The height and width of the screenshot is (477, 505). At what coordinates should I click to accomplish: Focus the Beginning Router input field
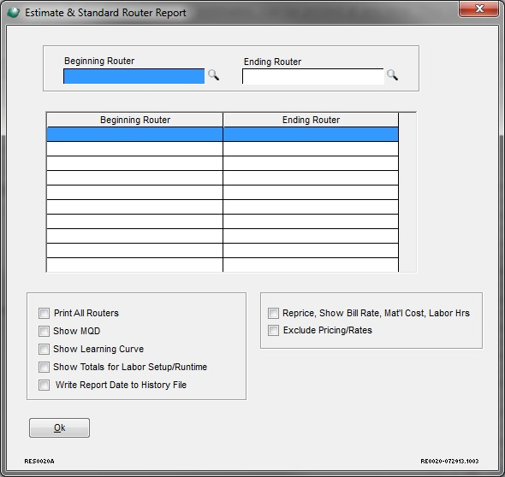[134, 76]
